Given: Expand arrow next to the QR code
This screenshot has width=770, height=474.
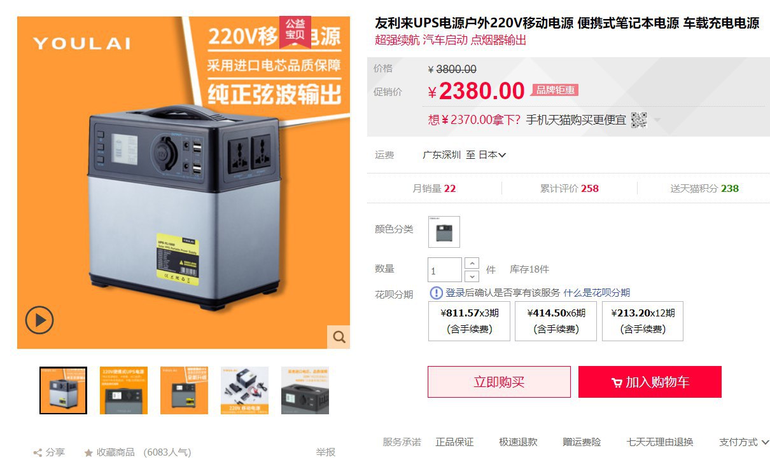Looking at the screenshot, I should (657, 120).
